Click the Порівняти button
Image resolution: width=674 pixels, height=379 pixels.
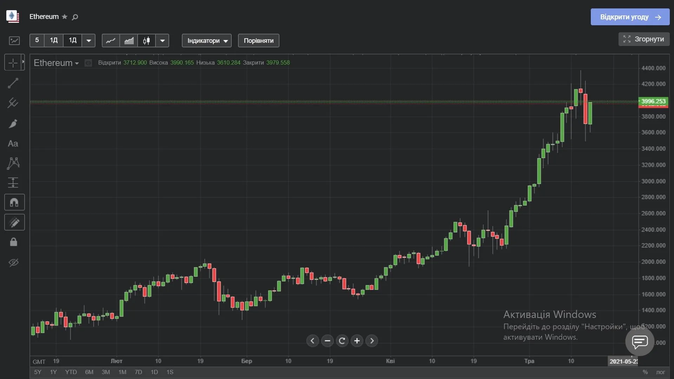point(258,40)
